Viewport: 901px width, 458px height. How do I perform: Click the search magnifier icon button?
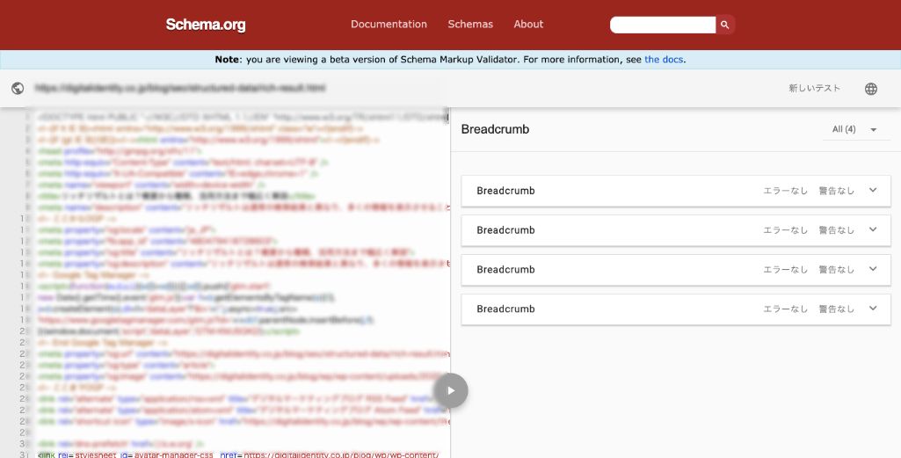point(725,25)
